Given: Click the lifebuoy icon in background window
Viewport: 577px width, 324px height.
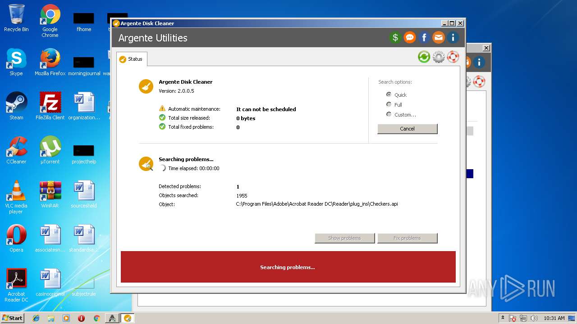Looking at the screenshot, I should [x=479, y=81].
